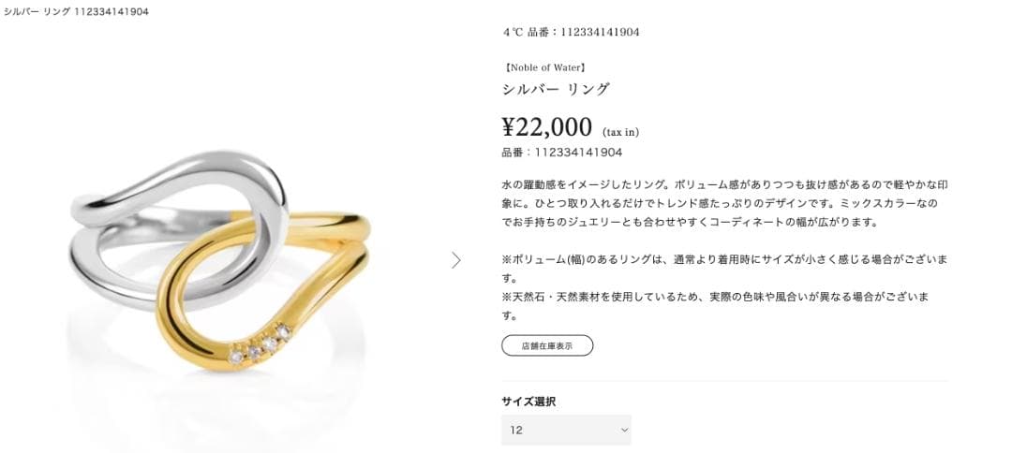
Task: Expand the size list via its chevron arrow
Action: point(624,430)
